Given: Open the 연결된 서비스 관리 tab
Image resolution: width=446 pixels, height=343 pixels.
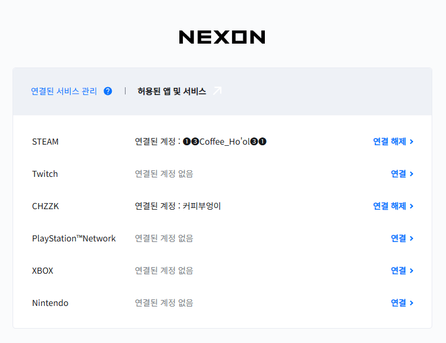Looking at the screenshot, I should point(63,91).
